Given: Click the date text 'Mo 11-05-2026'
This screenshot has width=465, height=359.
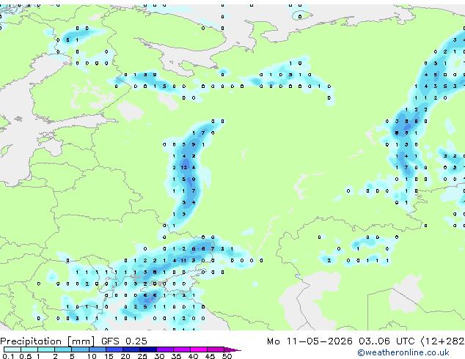Looking at the screenshot, I should (x=310, y=341).
